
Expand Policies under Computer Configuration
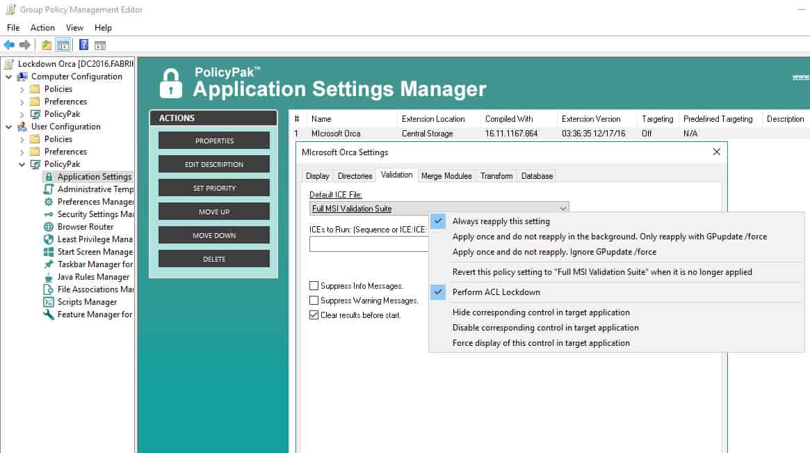22,90
